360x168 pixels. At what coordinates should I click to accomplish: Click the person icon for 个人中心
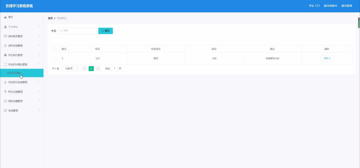pyautogui.click(x=5, y=27)
